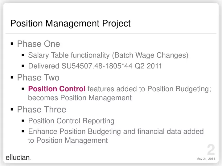Click the Phase Two bullet marker
The width and height of the screenshot is (222, 166).
click(12, 77)
